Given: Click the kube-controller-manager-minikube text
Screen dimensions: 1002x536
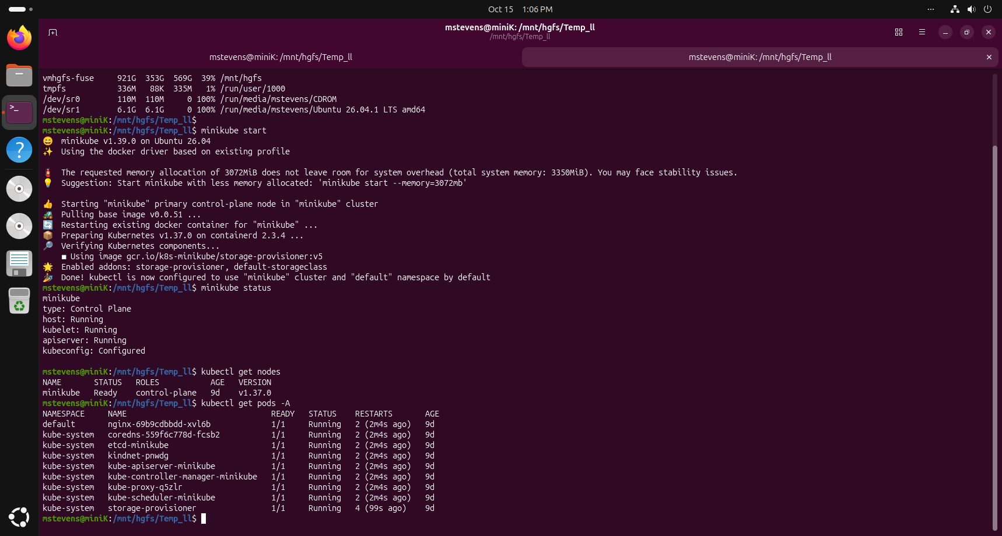Looking at the screenshot, I should (183, 477).
